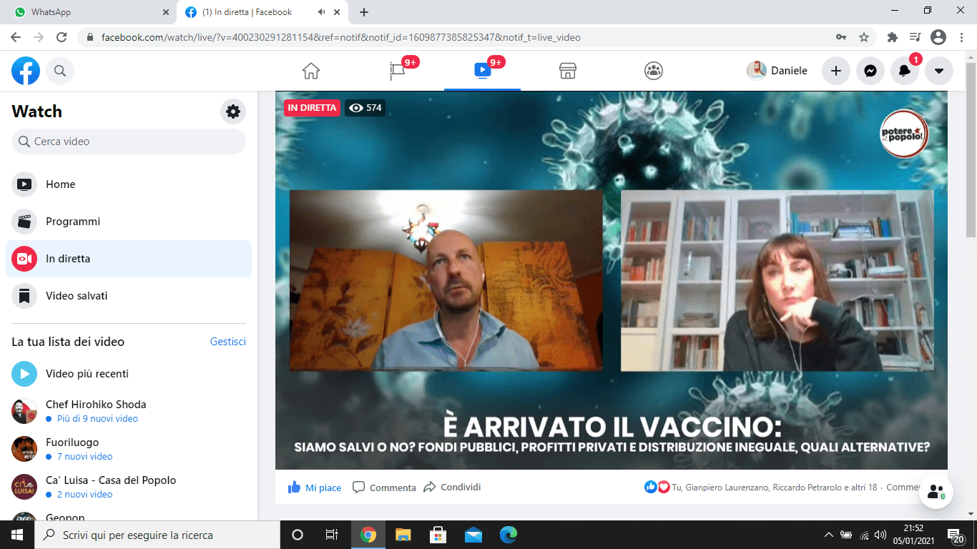Reload the page
The image size is (977, 549).
click(62, 37)
